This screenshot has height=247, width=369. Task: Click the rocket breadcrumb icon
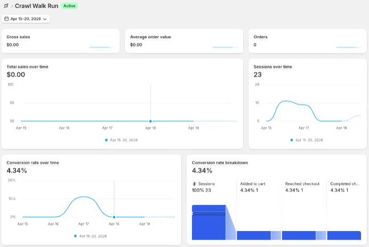click(x=6, y=6)
